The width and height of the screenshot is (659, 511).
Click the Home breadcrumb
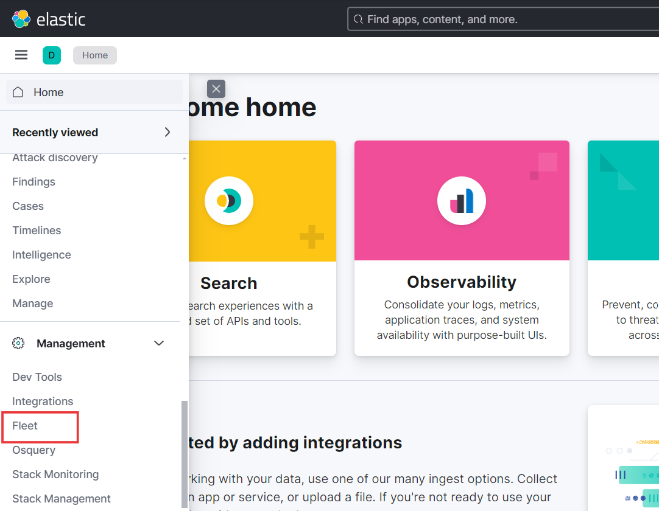(x=95, y=55)
